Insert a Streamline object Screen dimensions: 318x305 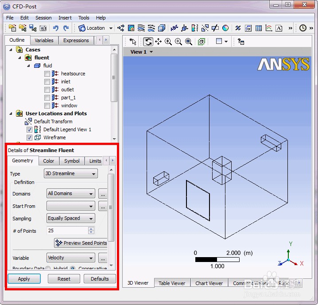pyautogui.click(x=141, y=28)
